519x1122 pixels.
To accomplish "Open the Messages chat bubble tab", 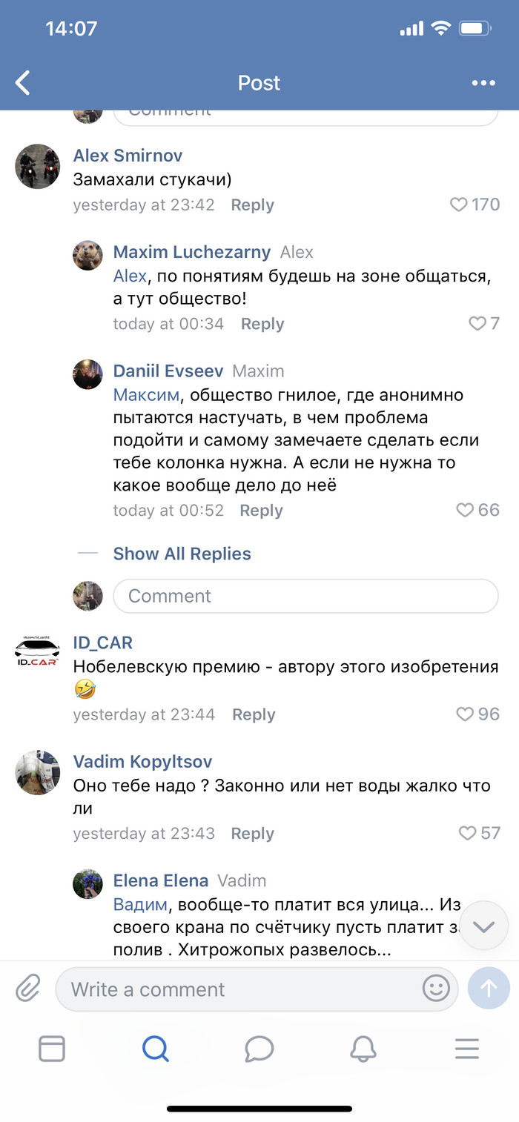I will pos(259,1049).
